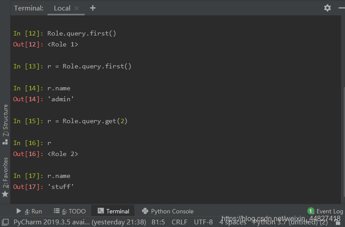345x227 pixels.
Task: Change CRLF line separator setting
Action: (x=180, y=222)
